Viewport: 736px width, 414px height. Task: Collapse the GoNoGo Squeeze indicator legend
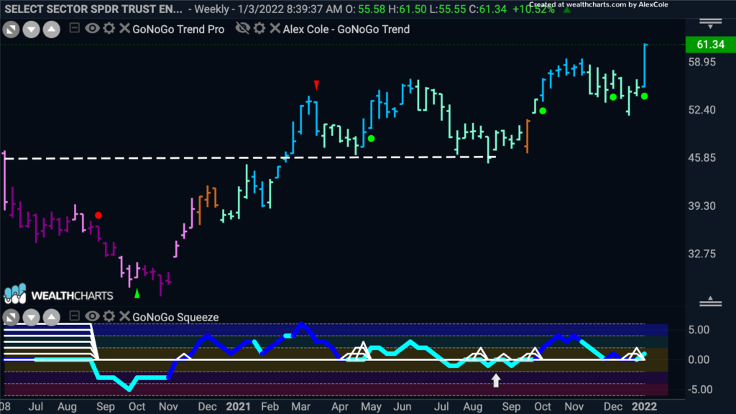pos(74,316)
